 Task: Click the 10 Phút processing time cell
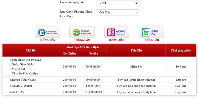(x=181, y=66)
